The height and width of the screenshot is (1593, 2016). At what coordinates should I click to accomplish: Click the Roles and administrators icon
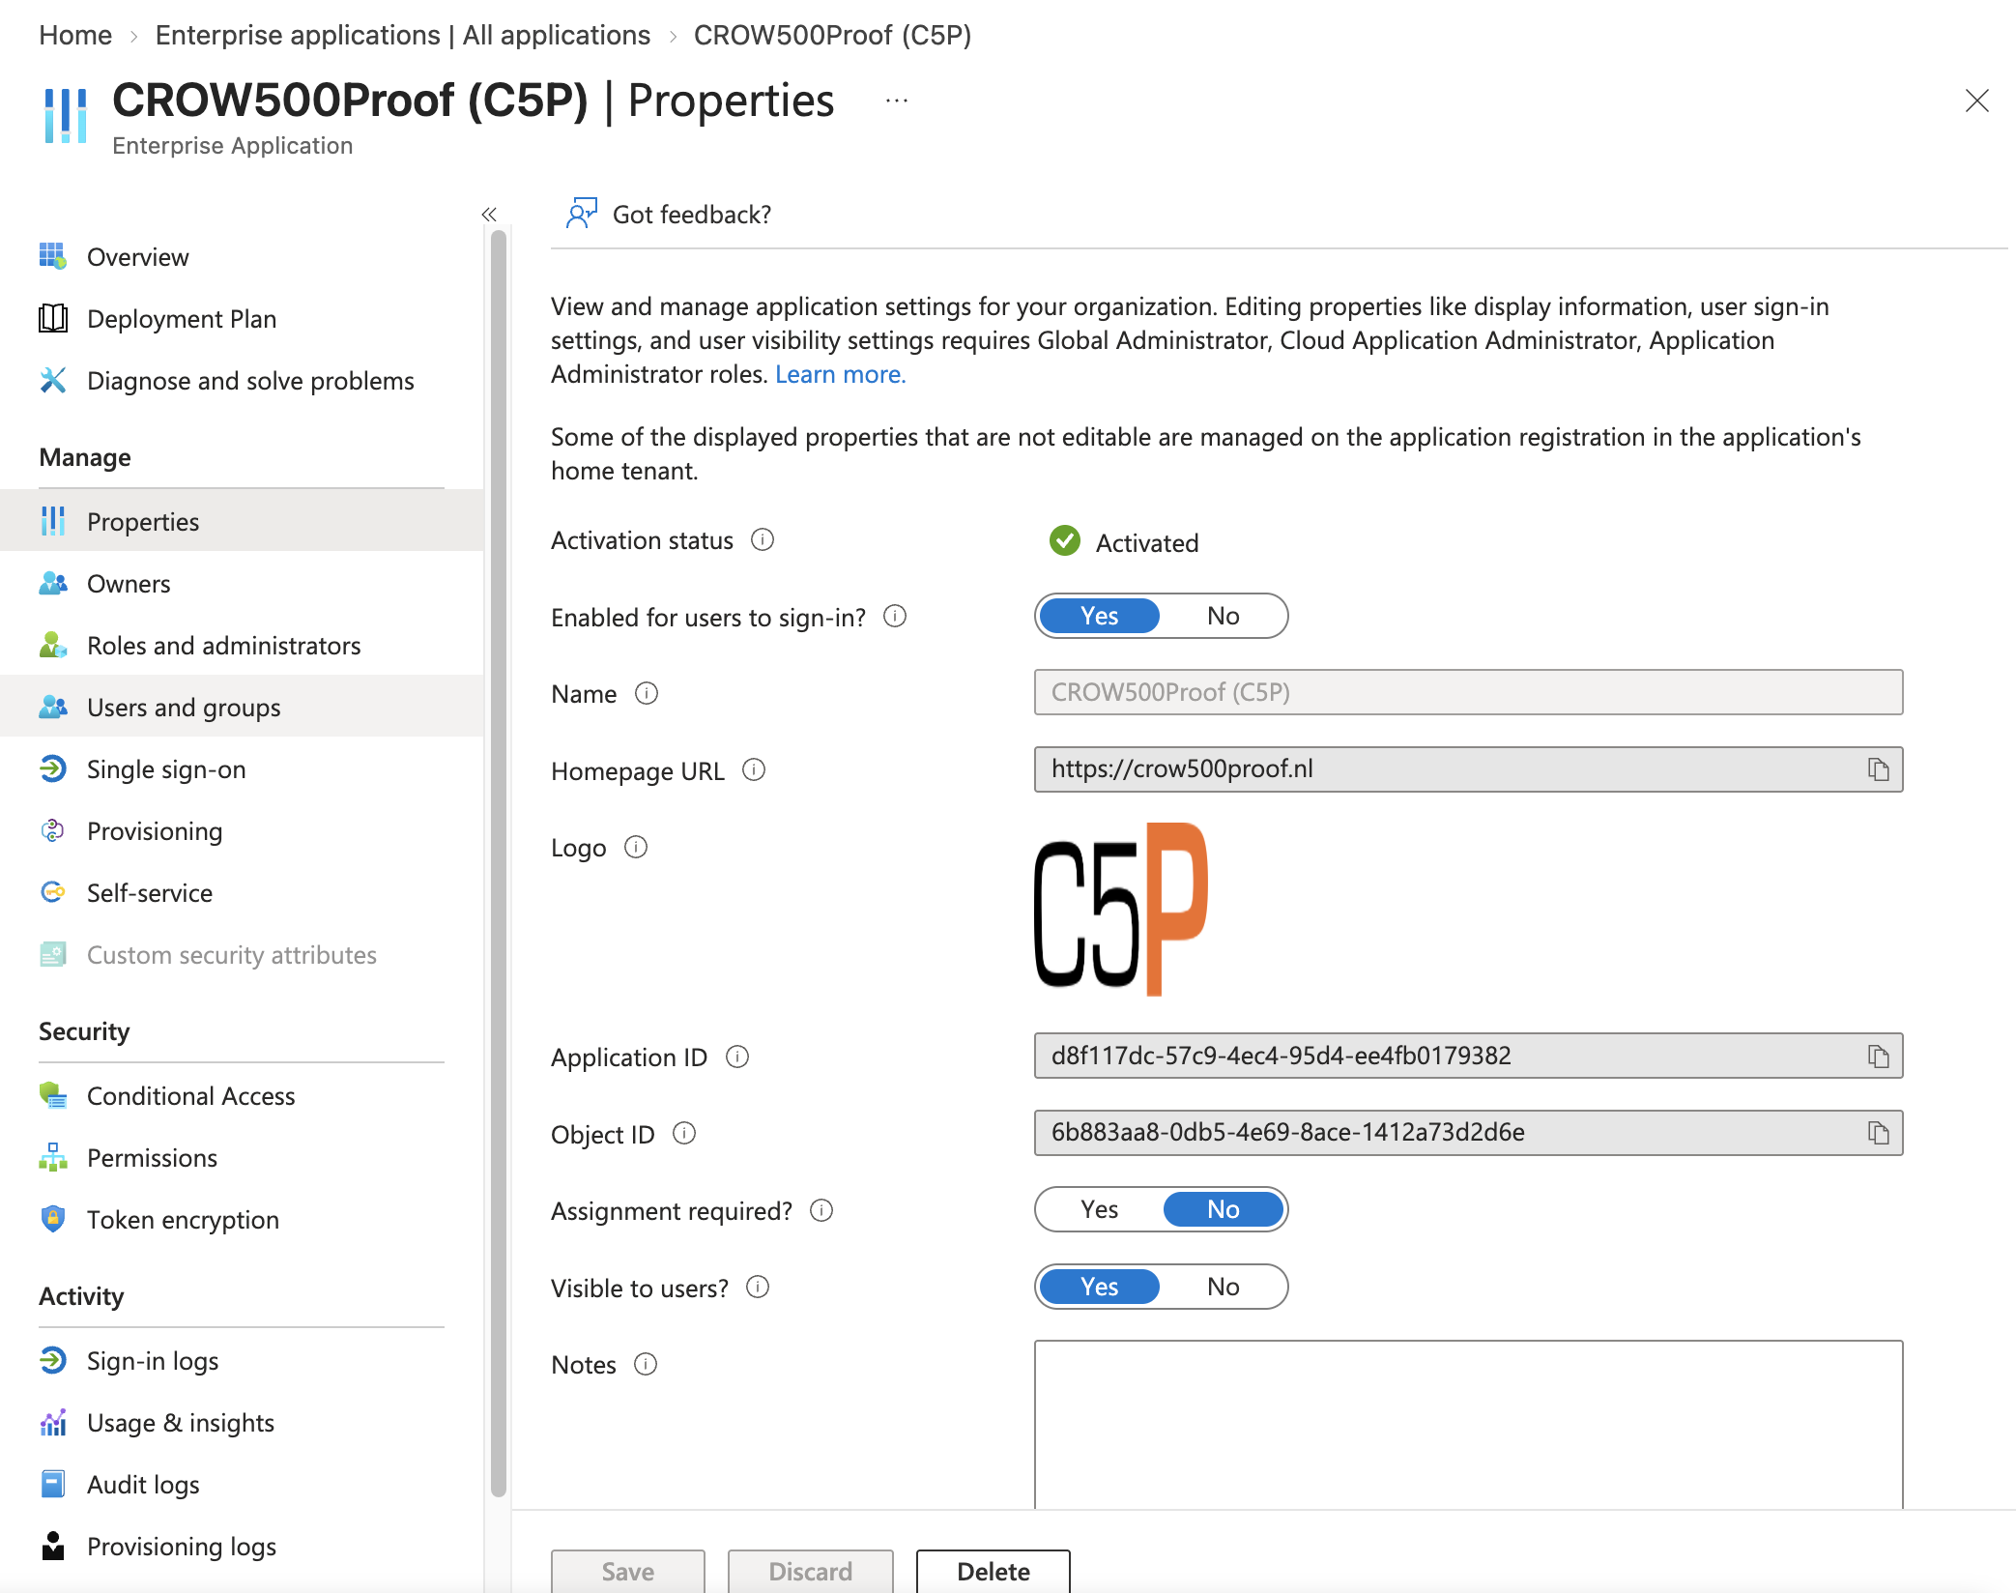coord(53,645)
